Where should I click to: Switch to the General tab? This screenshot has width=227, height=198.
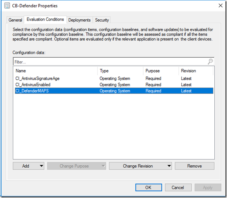click(15, 20)
